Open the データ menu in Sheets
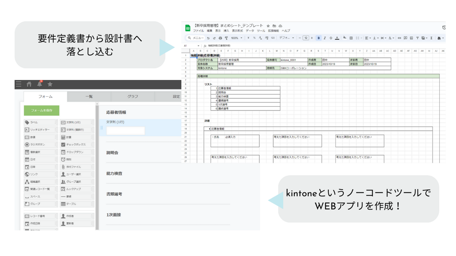Image resolution: width=456 pixels, height=256 pixels. click(250, 31)
